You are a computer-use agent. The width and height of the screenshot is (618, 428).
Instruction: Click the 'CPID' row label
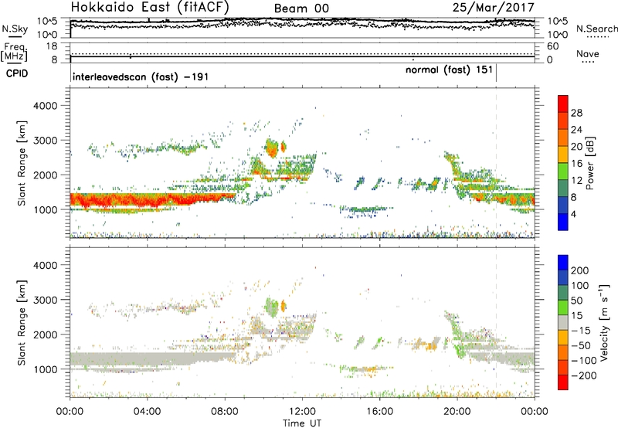tap(17, 73)
